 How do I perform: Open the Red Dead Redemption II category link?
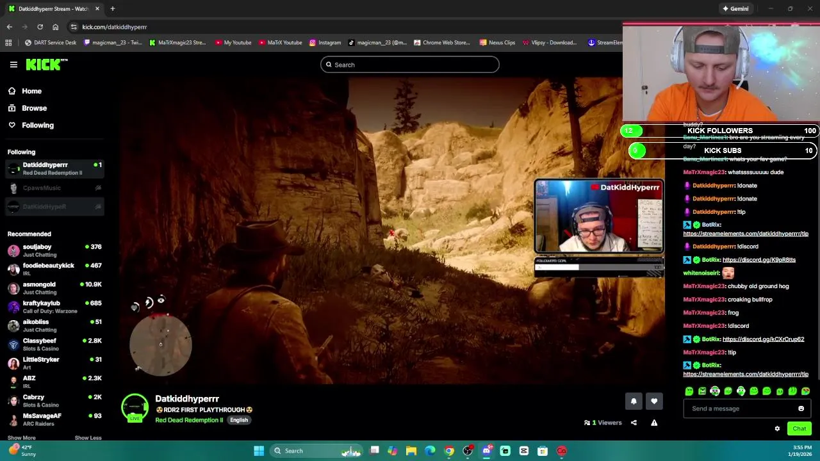(x=189, y=420)
